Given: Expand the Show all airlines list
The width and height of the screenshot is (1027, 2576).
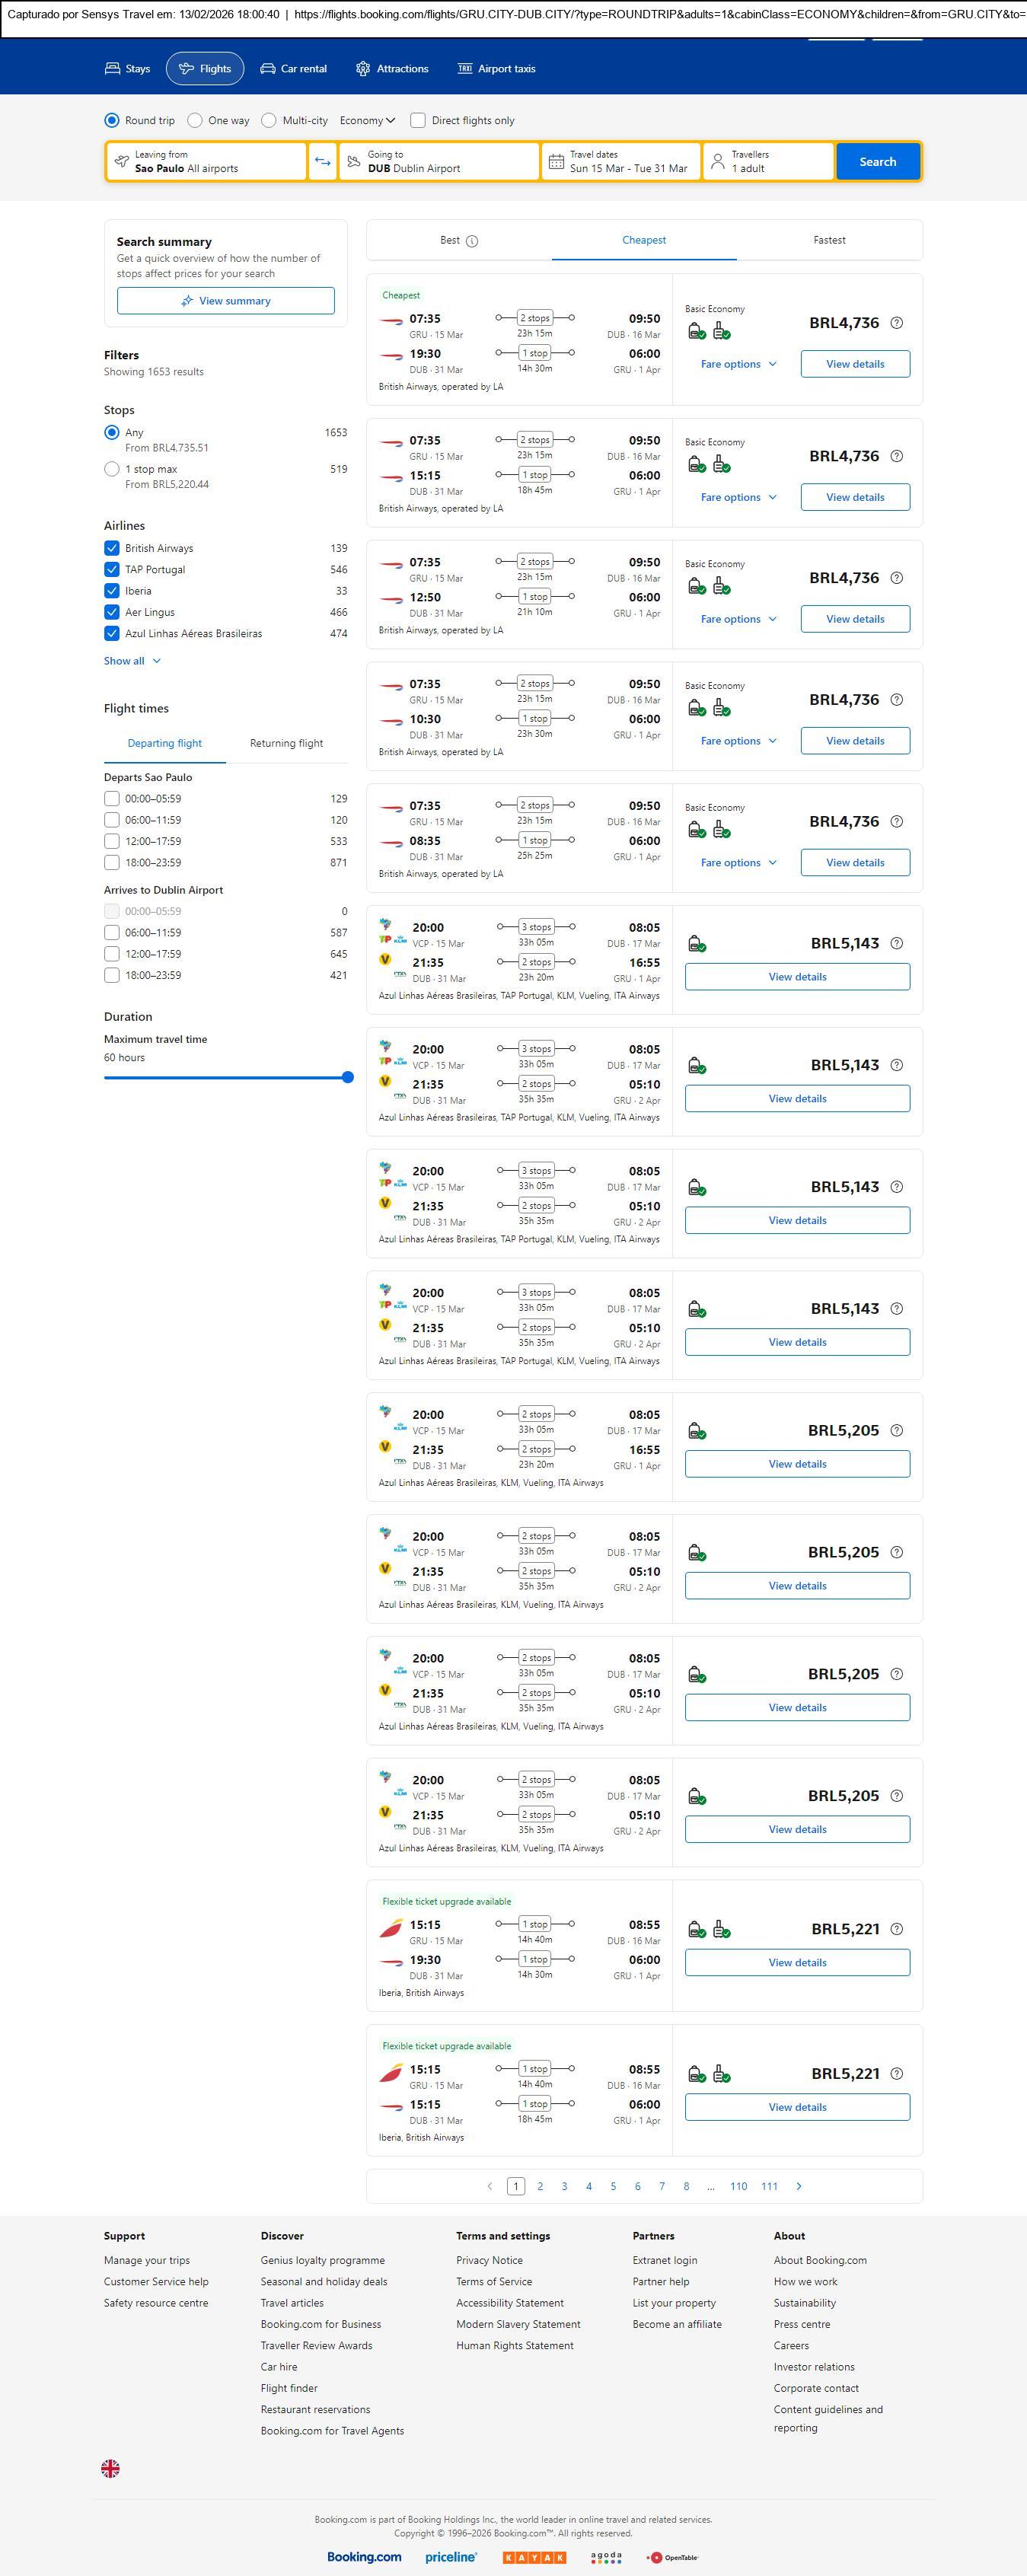Looking at the screenshot, I should (132, 661).
